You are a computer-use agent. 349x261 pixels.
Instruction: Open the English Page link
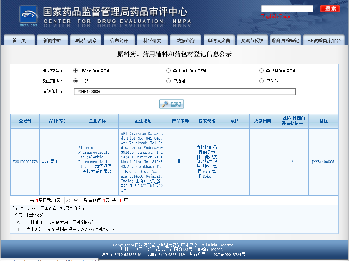[x=275, y=16]
